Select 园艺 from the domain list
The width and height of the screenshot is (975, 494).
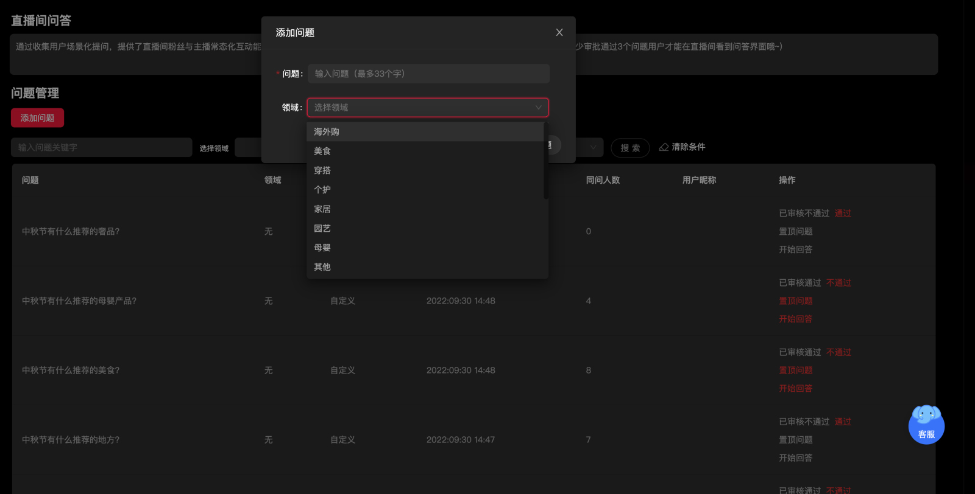tap(425, 228)
